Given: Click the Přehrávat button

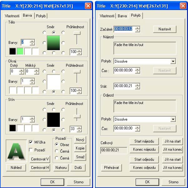Looking at the screenshot, I should pos(111,168).
